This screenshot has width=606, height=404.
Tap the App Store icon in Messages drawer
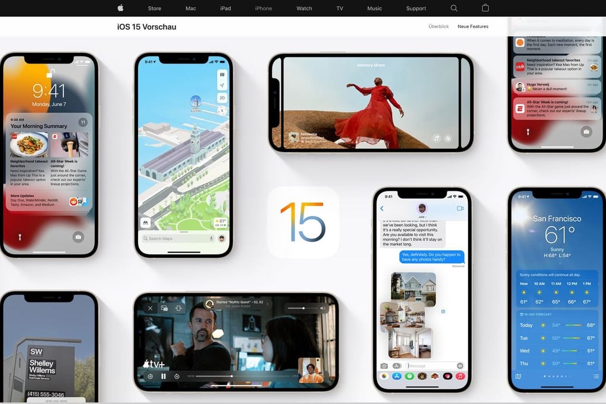click(x=397, y=376)
